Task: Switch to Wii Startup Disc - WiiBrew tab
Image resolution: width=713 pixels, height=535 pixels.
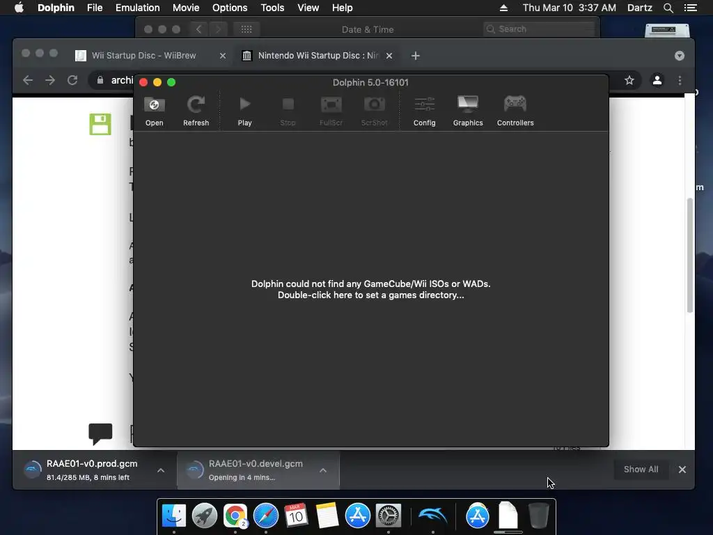Action: coord(143,56)
